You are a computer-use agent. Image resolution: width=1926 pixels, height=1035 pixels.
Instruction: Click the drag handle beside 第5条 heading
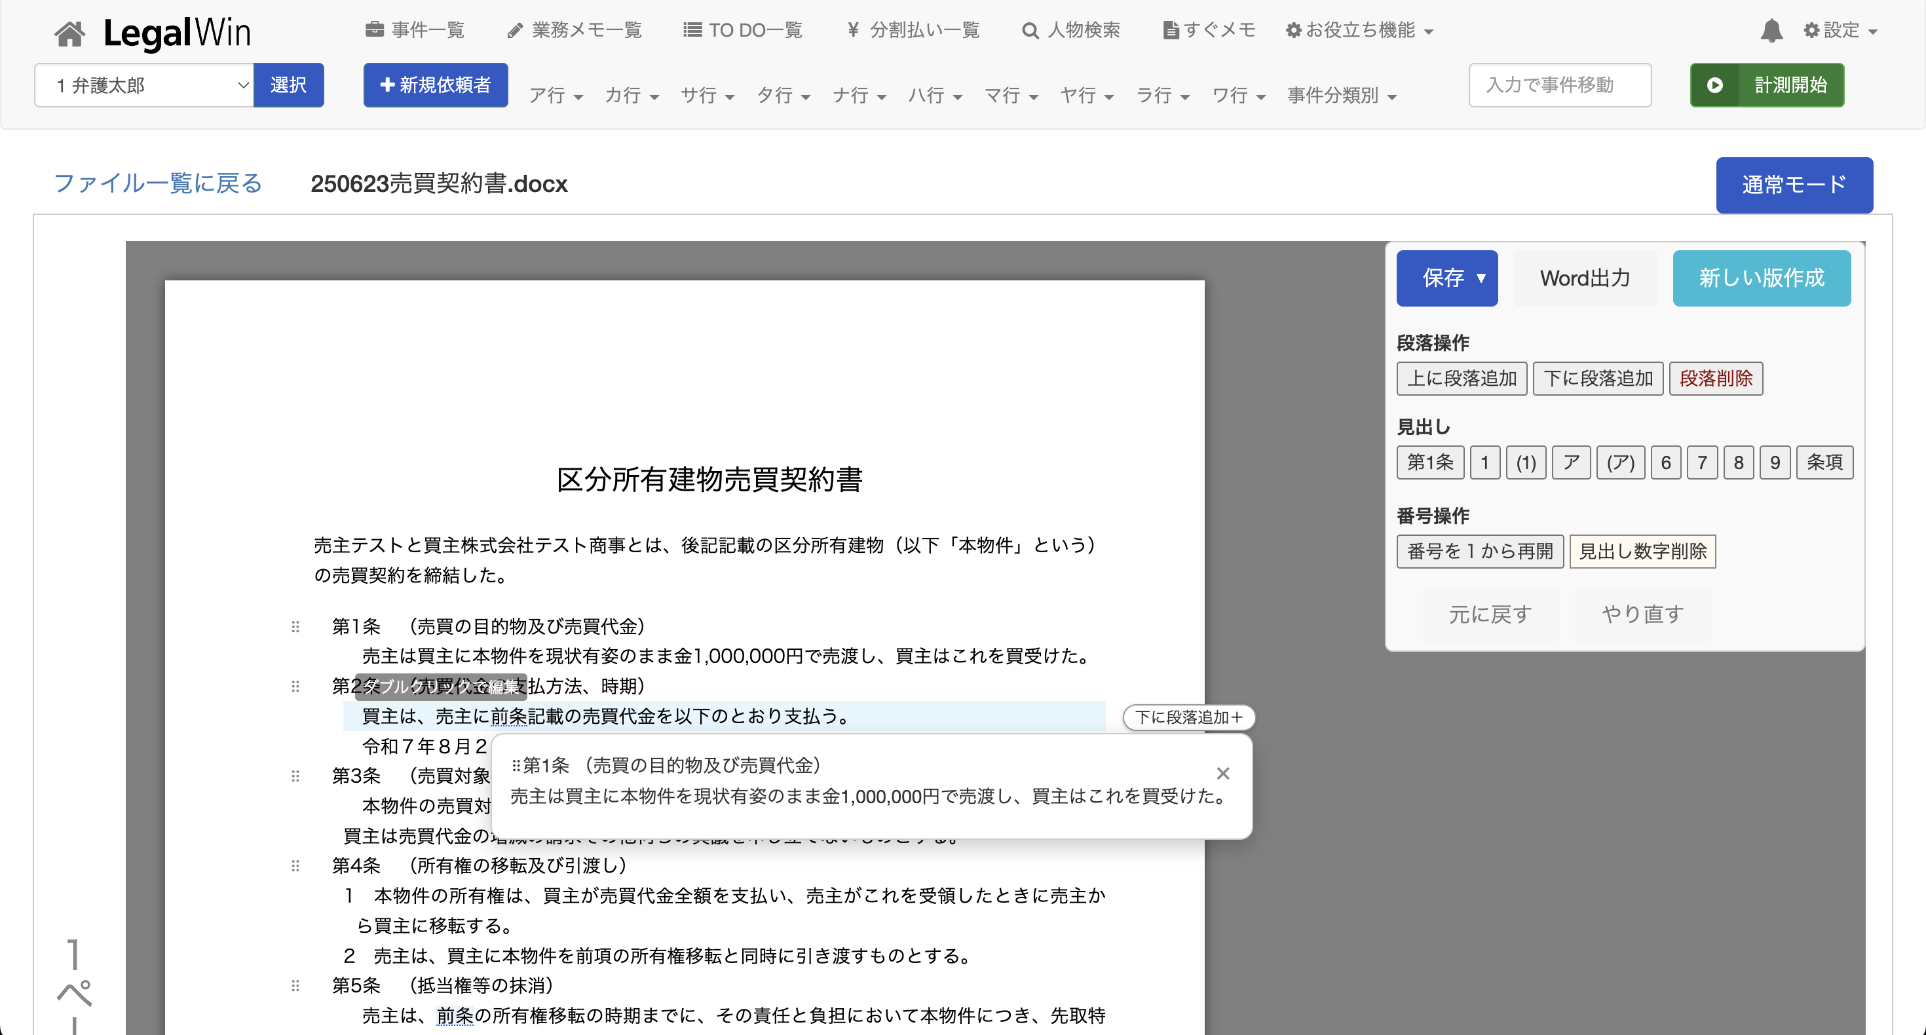pyautogui.click(x=295, y=986)
